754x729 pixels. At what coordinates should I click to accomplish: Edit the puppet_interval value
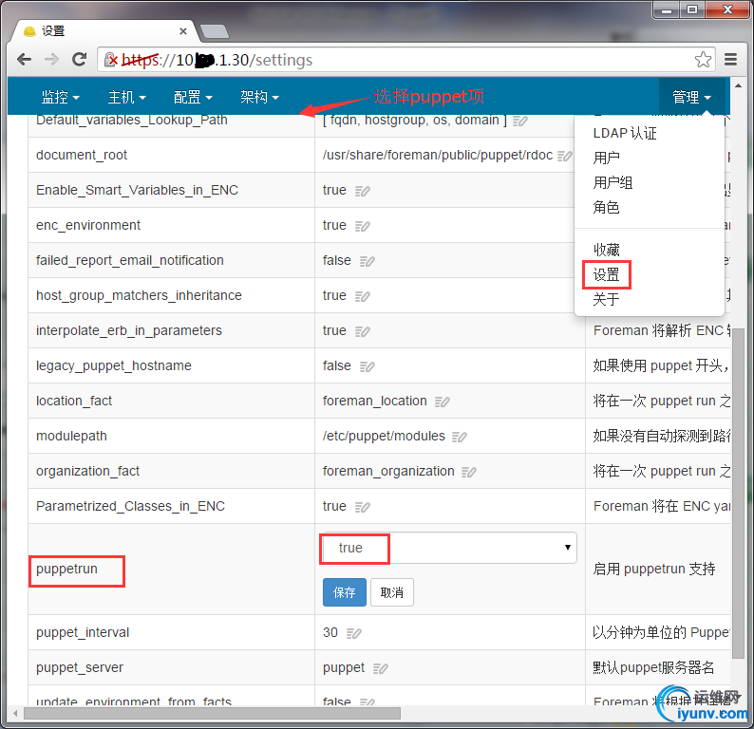click(x=354, y=633)
